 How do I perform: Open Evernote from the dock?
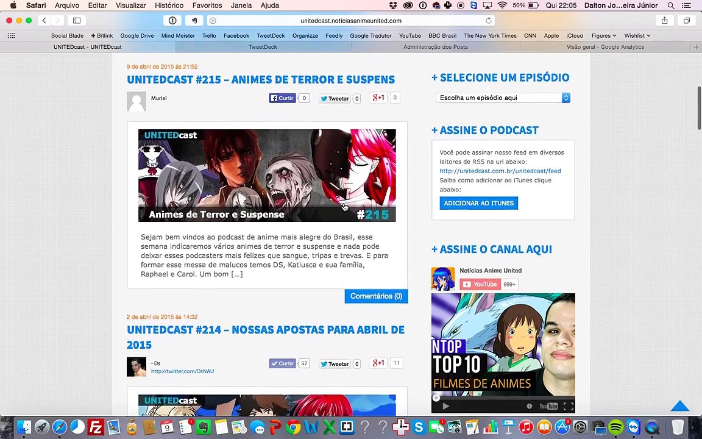[x=204, y=427]
